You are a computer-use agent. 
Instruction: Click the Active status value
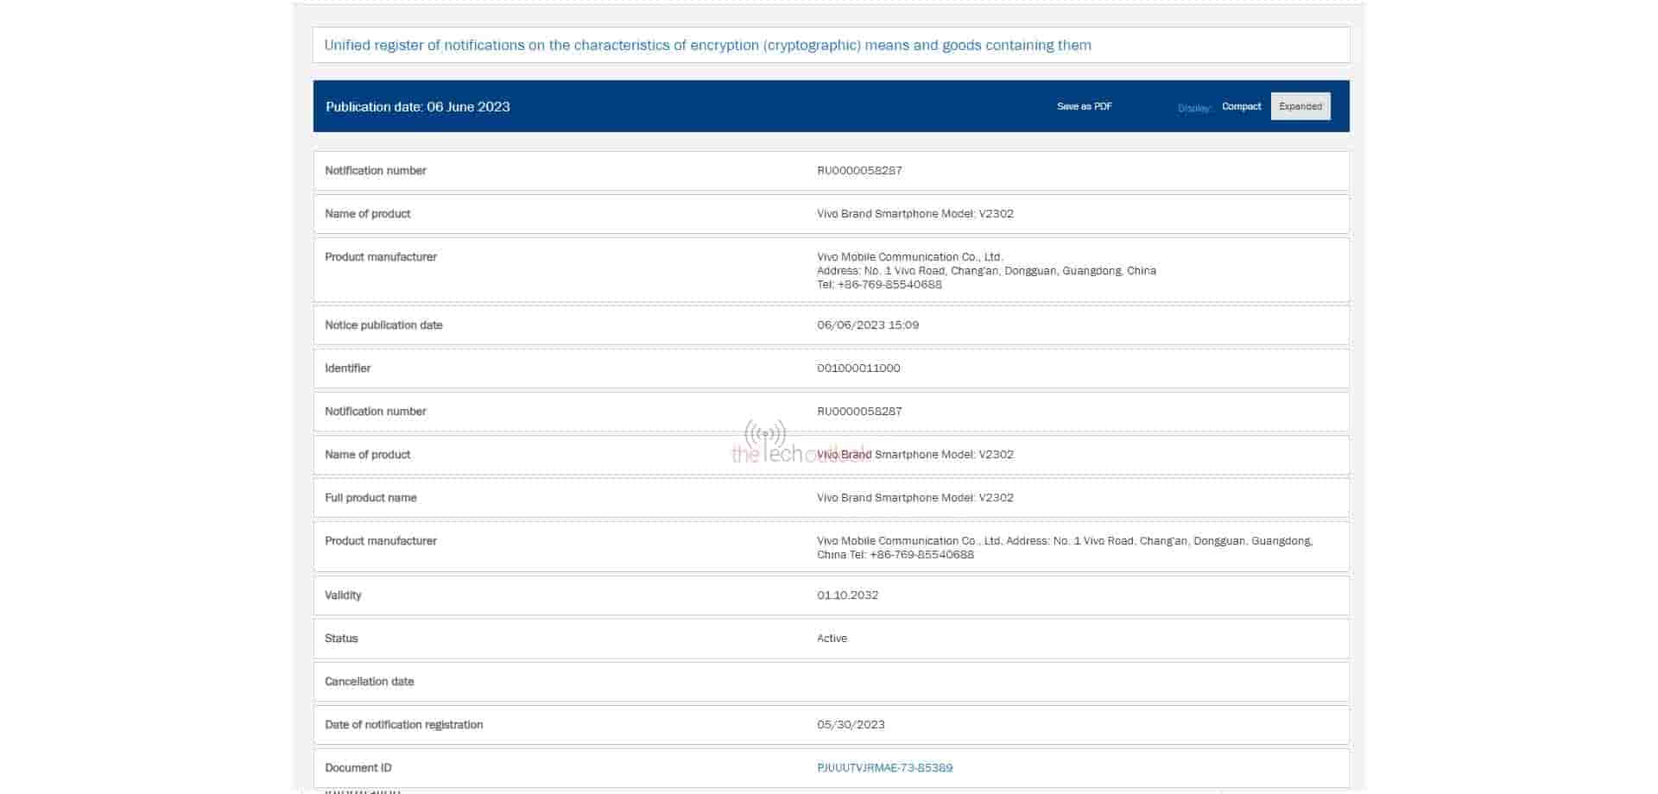tap(832, 639)
